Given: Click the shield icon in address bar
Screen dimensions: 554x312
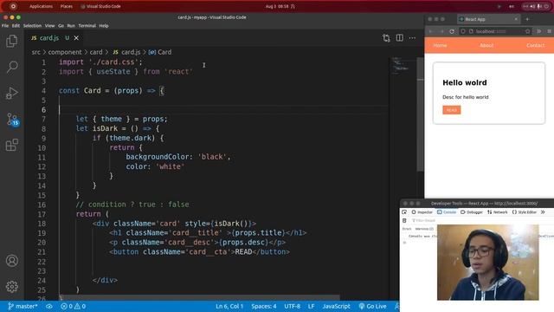Looking at the screenshot, I should (463, 31).
